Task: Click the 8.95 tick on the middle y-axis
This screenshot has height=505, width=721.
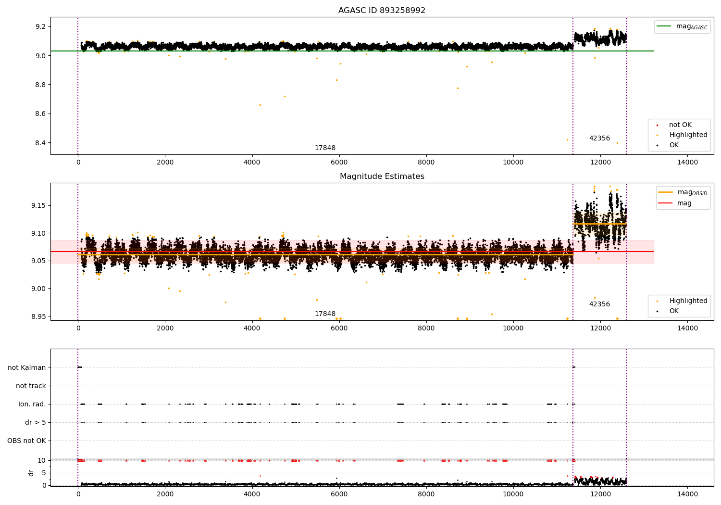Action: [x=38, y=316]
